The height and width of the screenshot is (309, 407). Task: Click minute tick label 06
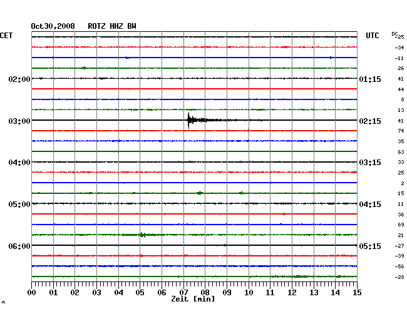[x=162, y=292]
